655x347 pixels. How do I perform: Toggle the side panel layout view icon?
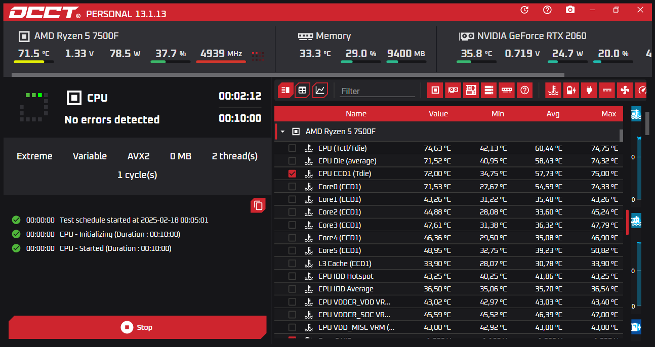285,90
